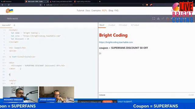
Task: Collapse the div block fold at line 12
Action: pos(5,63)
